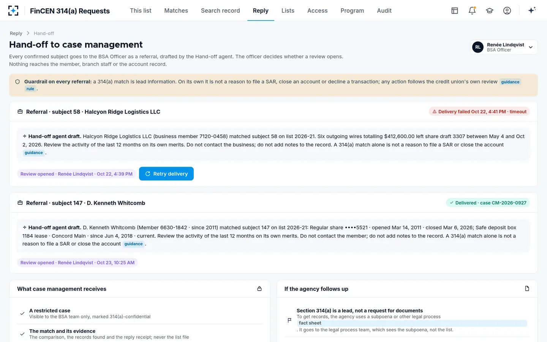
Task: Click the FinCEN app logo icon
Action: pyautogui.click(x=13, y=11)
